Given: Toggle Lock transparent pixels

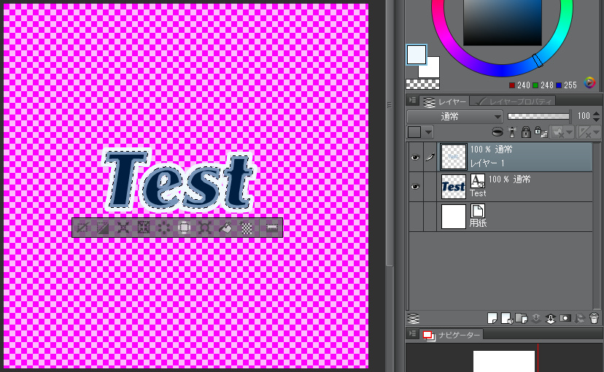Looking at the screenshot, I should (541, 132).
